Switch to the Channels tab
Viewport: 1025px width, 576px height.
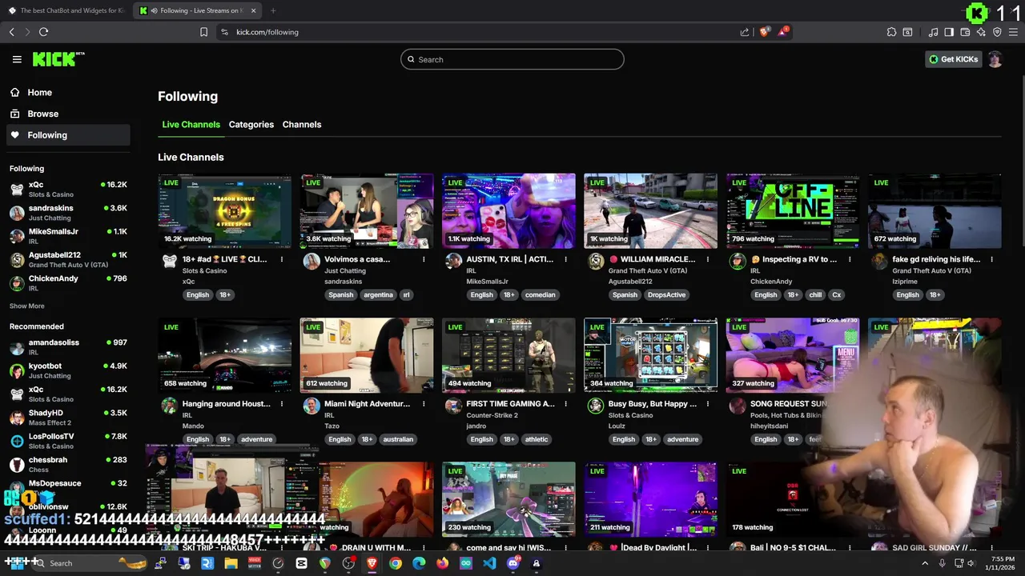point(302,125)
